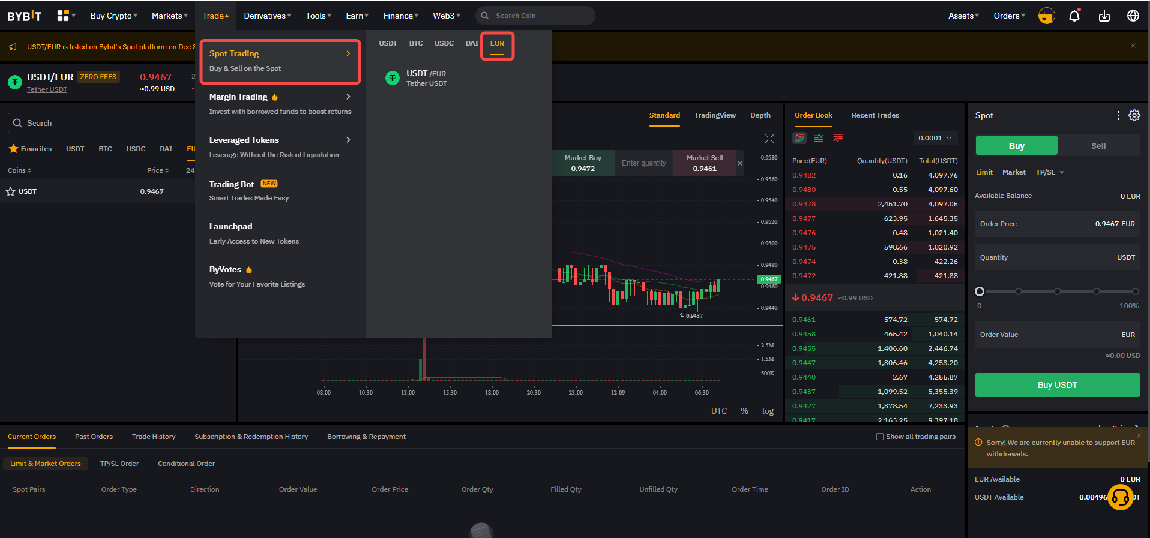Image resolution: width=1150 pixels, height=538 pixels.
Task: Open spot settings gear icon
Action: (1134, 115)
